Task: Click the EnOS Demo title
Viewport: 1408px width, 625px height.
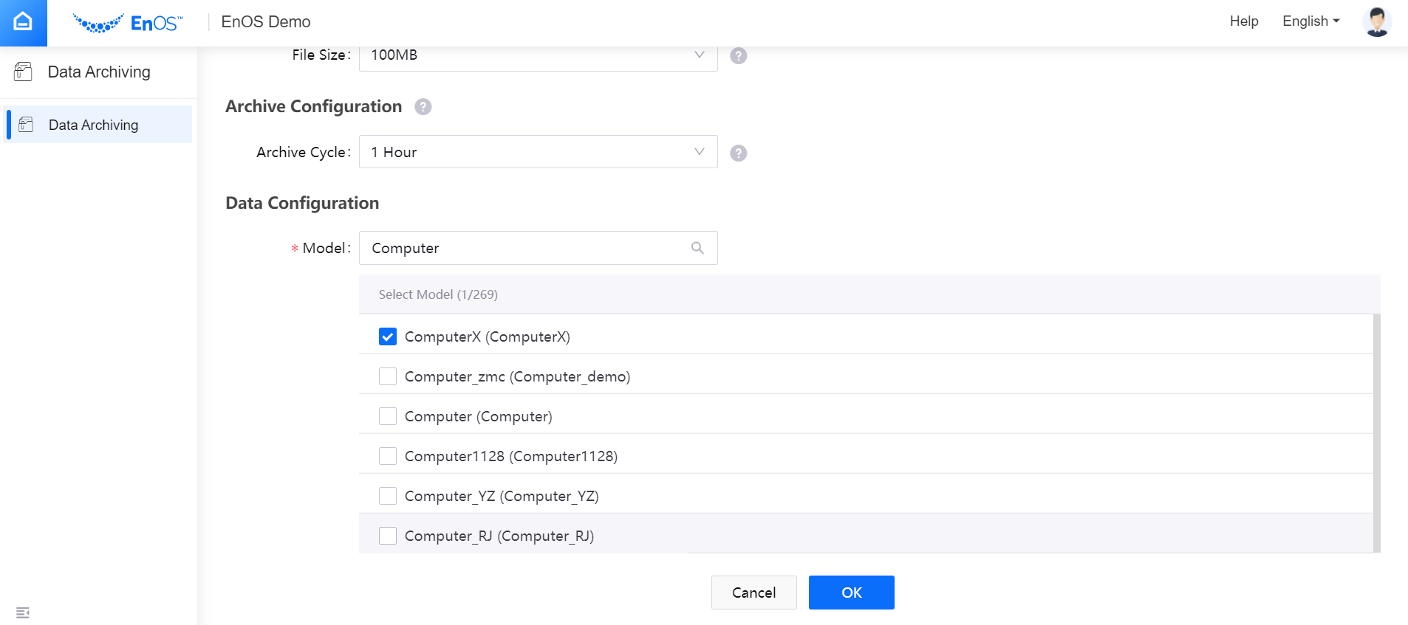Action: click(x=266, y=22)
